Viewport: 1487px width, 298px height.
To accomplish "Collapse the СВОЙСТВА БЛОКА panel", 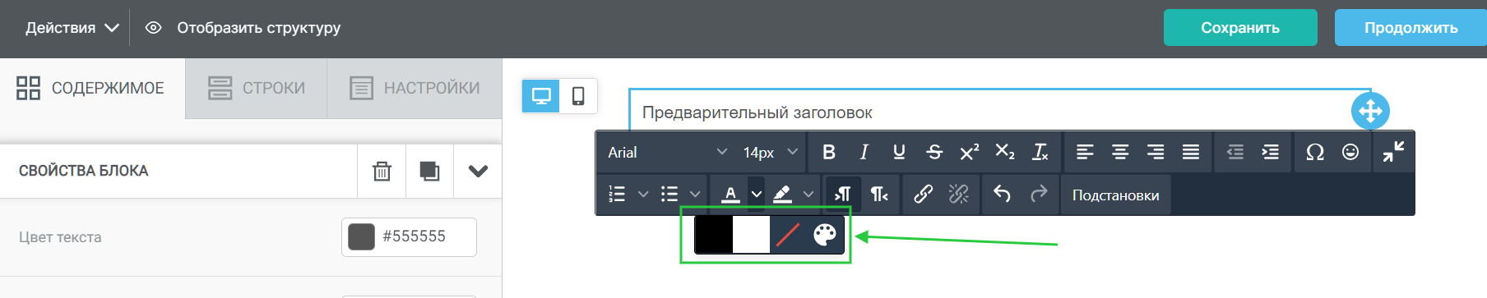I will click(x=478, y=171).
